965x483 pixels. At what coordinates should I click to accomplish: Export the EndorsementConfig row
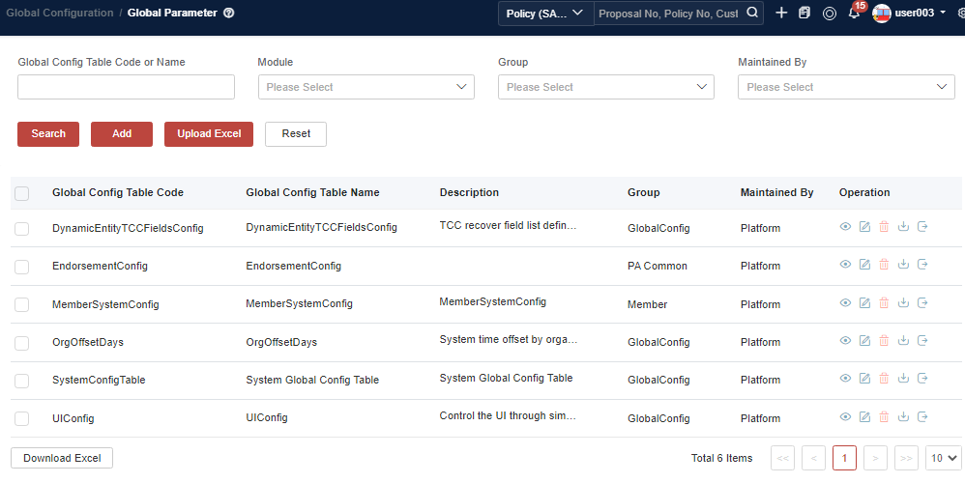[x=922, y=265]
